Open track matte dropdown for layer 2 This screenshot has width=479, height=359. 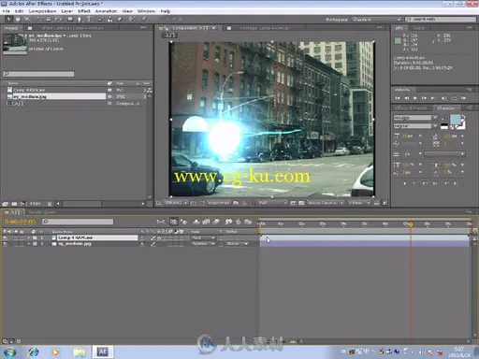(x=238, y=244)
